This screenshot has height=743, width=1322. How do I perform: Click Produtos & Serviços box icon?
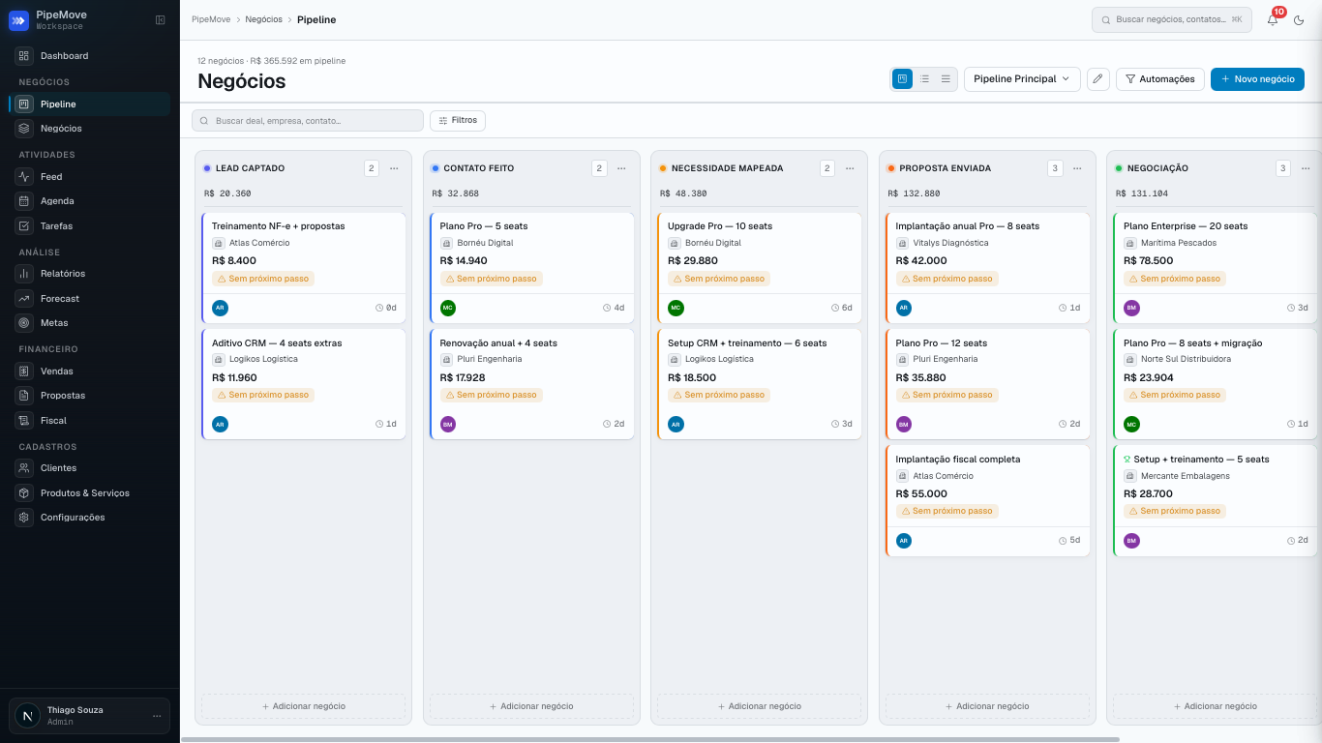point(24,493)
